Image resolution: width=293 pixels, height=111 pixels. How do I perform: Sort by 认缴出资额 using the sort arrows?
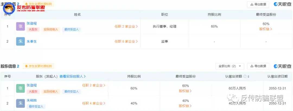tap(248, 76)
